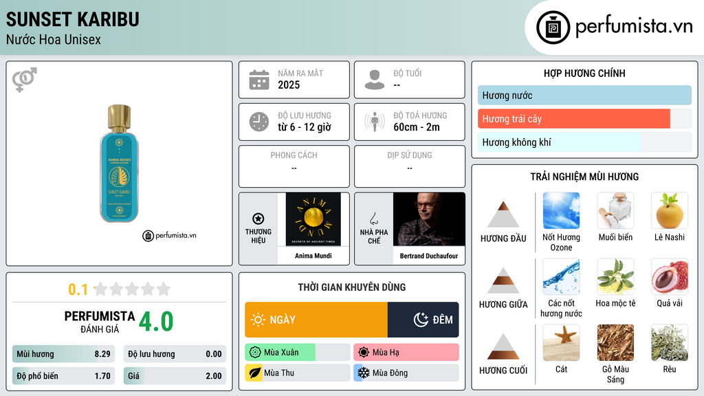
Task: Click the Mùa Thu season bar
Action: pos(297,373)
